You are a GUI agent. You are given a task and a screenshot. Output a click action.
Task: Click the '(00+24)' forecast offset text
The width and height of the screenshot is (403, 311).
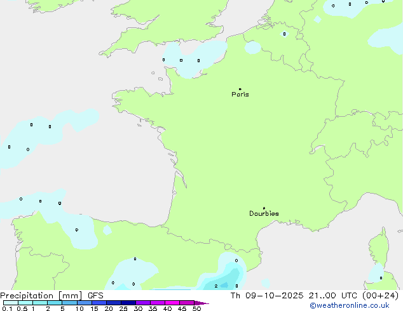(380, 296)
